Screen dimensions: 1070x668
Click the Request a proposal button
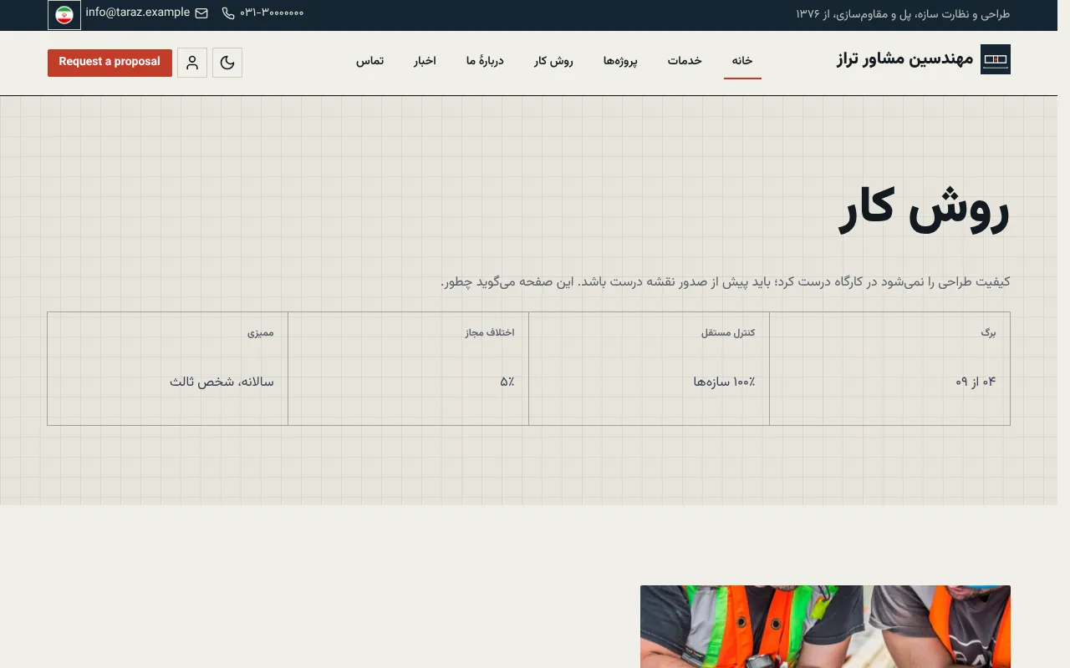(110, 63)
